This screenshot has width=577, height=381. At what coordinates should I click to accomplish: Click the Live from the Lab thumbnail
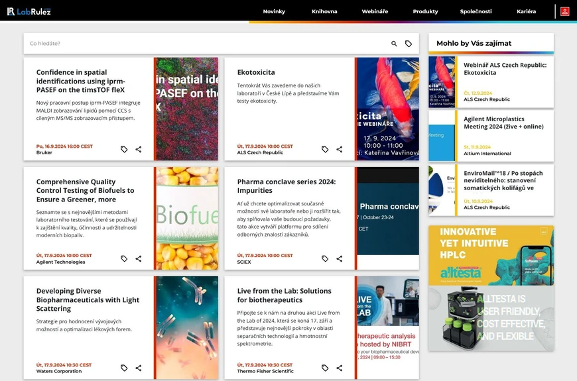pos(388,328)
